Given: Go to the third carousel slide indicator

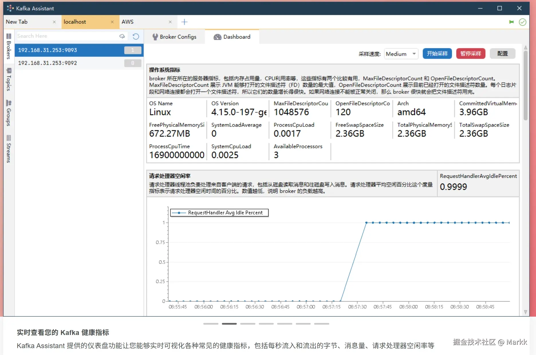Looking at the screenshot, I should click(x=248, y=324).
